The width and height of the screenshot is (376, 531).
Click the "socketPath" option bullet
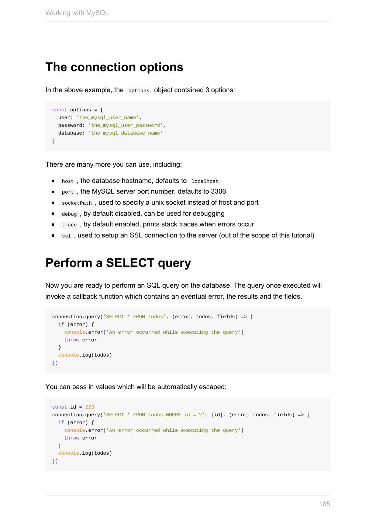[77, 203]
